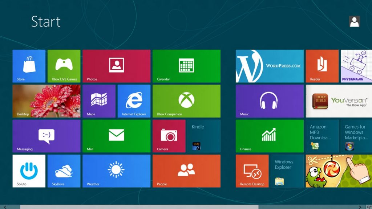
Task: Play Music from the Music tile
Action: coord(269,101)
